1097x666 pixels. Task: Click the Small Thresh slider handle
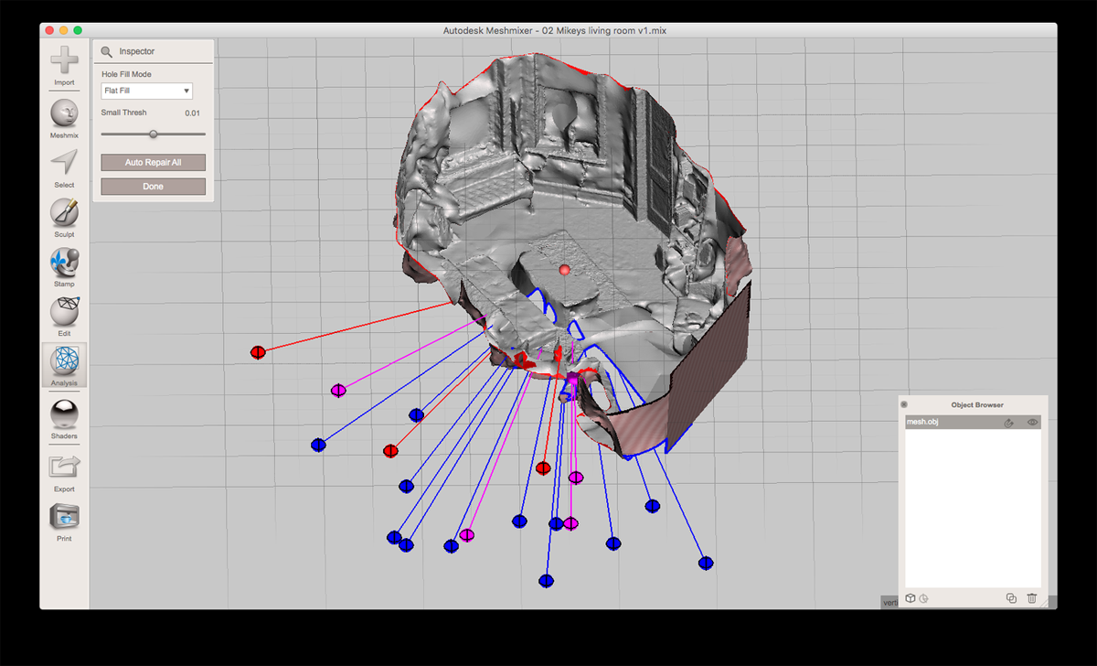click(x=153, y=134)
